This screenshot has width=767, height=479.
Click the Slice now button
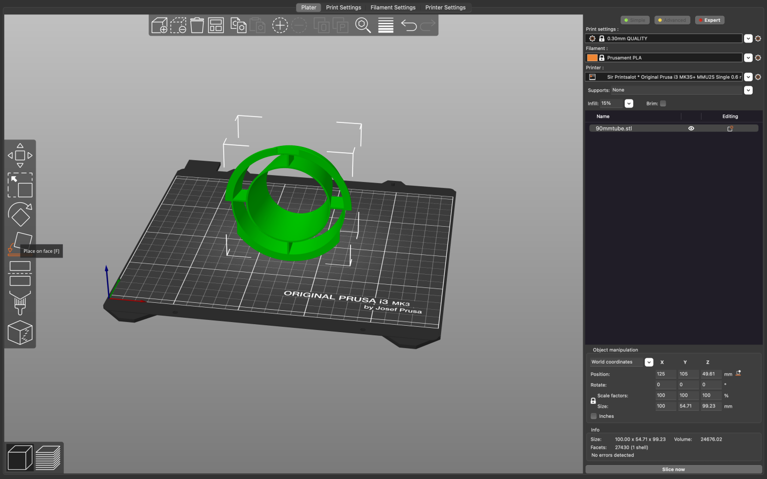click(674, 469)
